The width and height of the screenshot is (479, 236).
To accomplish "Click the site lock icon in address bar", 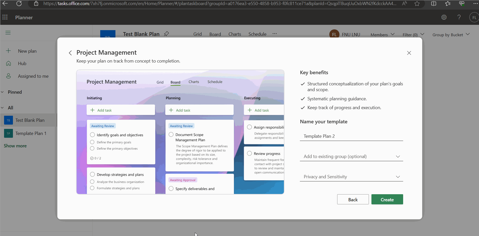I will (36, 4).
